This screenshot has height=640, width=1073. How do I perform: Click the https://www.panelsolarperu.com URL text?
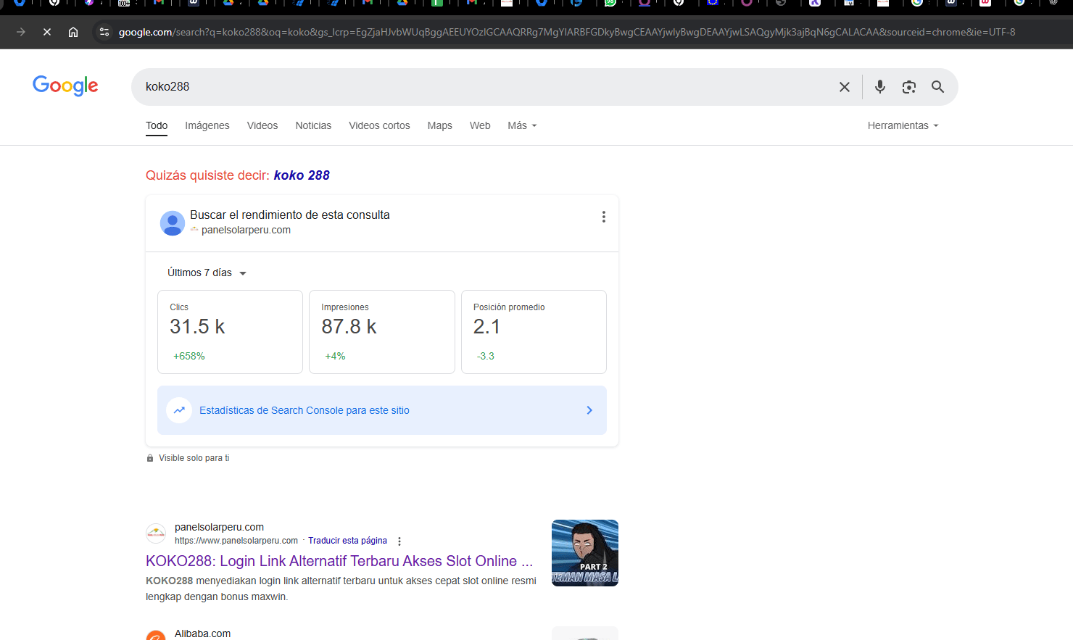coord(236,541)
